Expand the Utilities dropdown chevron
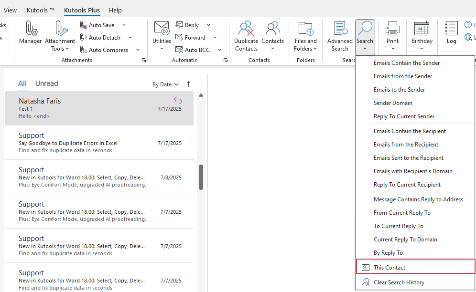Screen dimensions: 476x292 162,49
